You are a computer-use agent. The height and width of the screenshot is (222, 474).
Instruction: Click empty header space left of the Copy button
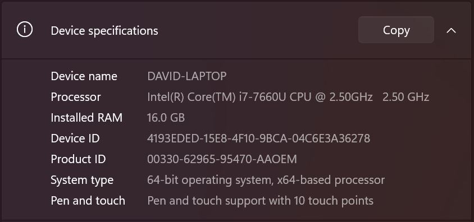click(x=257, y=30)
